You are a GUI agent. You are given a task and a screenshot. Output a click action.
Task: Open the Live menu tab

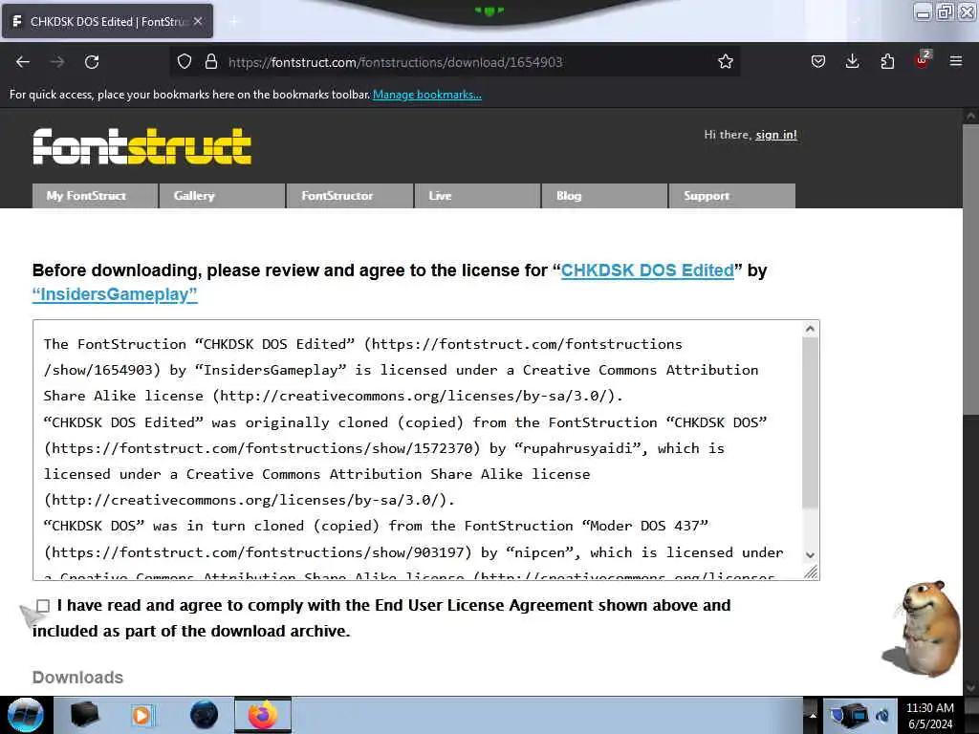(477, 196)
